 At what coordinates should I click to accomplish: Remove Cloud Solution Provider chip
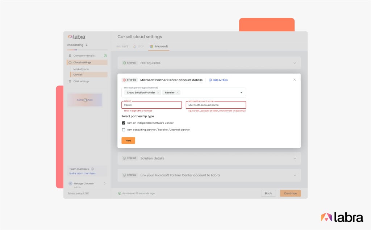(158, 92)
